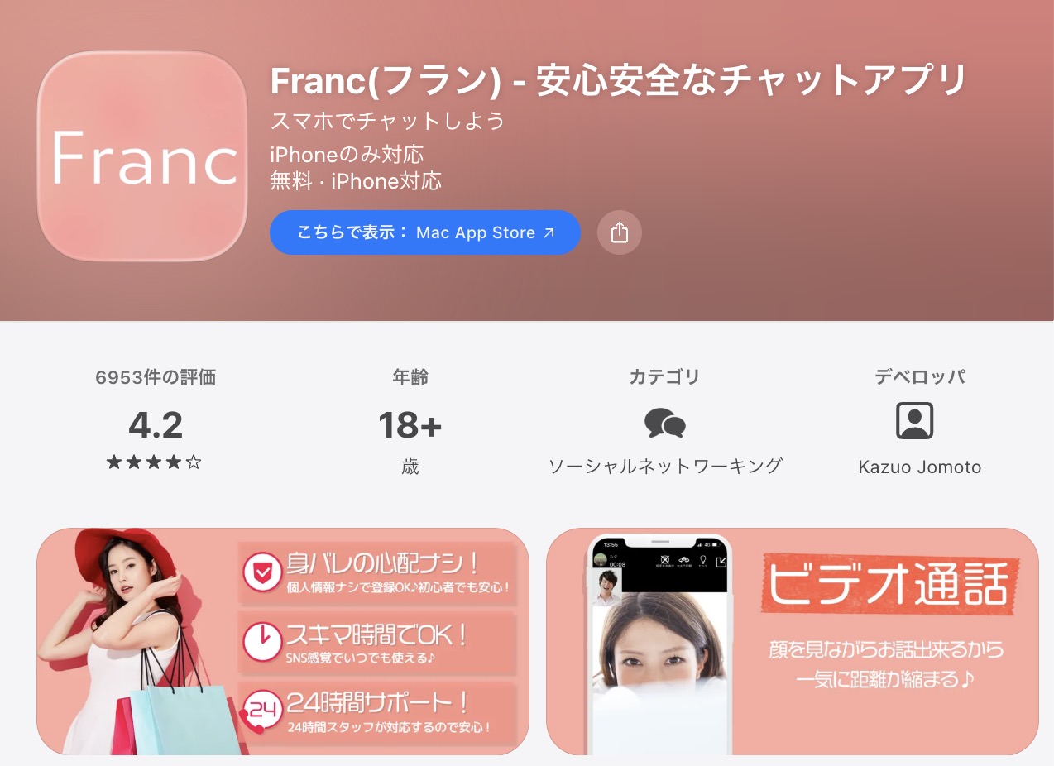Click the 4.2 rating score
Viewport: 1054px width, 766px height.
coord(156,425)
